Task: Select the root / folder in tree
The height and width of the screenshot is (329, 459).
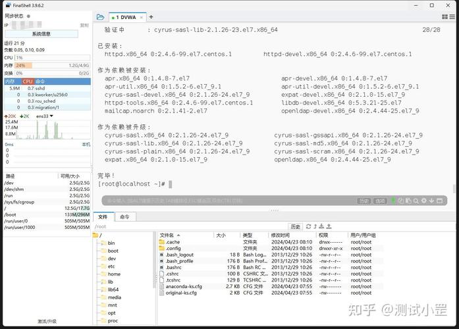Action: (x=97, y=235)
